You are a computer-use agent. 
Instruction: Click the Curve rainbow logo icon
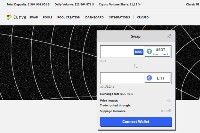(9, 17)
